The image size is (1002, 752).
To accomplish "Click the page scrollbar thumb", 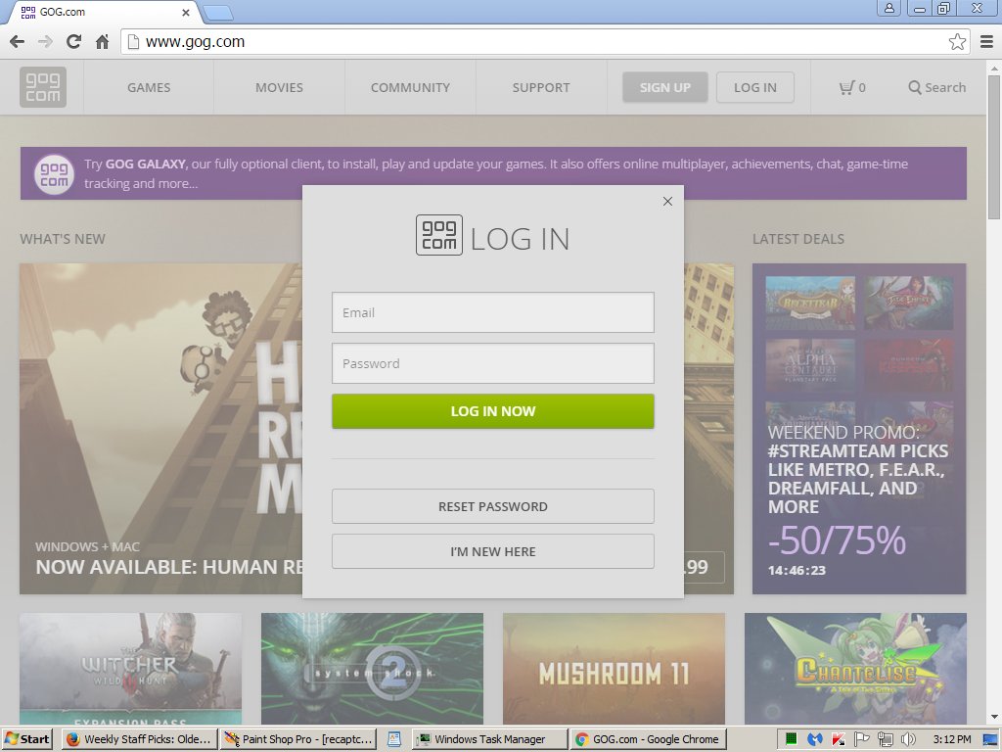I will (x=994, y=147).
